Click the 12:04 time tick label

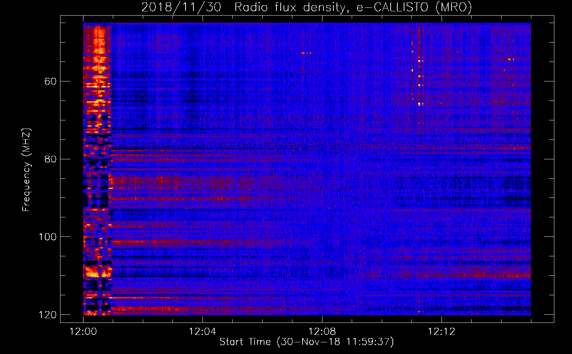[x=203, y=332]
